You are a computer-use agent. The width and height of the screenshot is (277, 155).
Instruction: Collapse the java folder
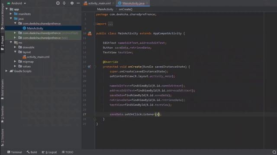coord(11,19)
